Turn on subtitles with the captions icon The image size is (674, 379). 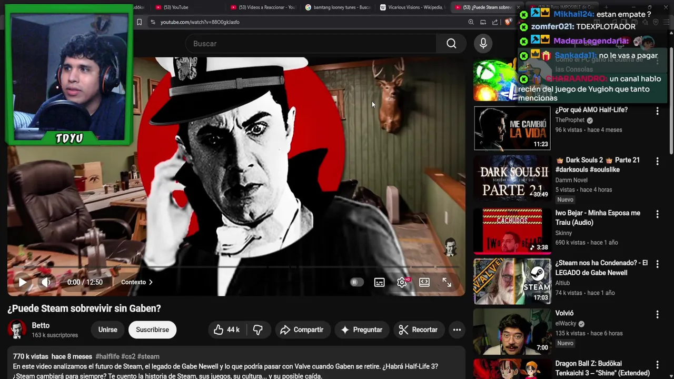[379, 282]
